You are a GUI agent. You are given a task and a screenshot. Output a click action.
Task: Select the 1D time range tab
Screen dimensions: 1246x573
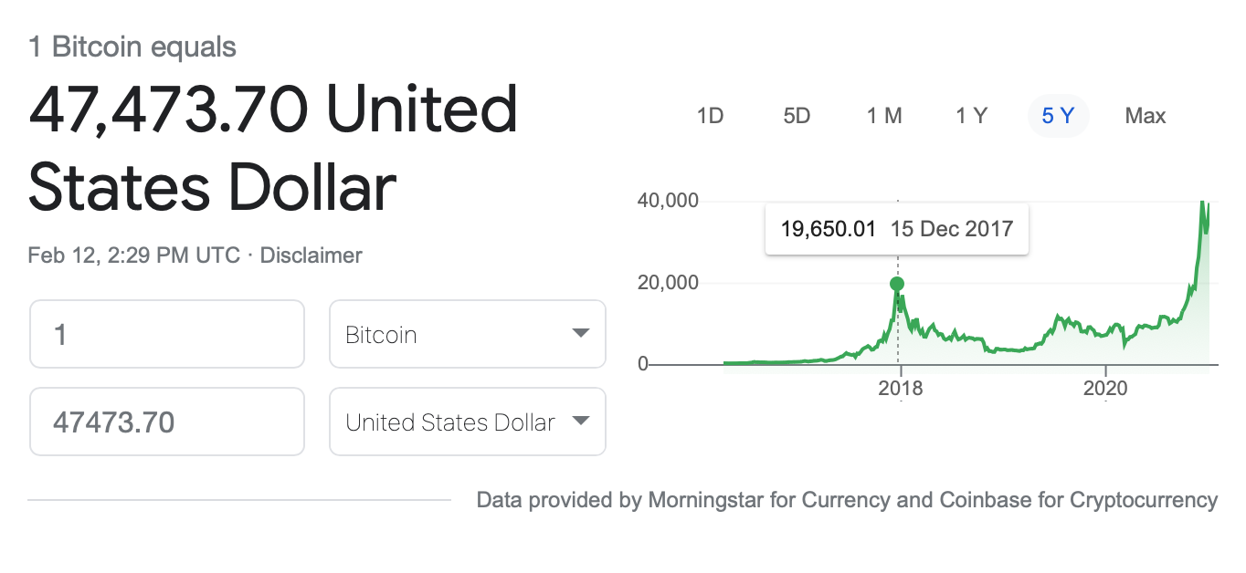pyautogui.click(x=710, y=116)
